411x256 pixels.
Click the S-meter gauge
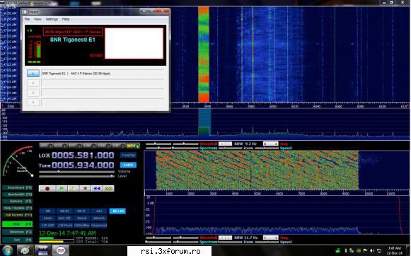pos(18,162)
